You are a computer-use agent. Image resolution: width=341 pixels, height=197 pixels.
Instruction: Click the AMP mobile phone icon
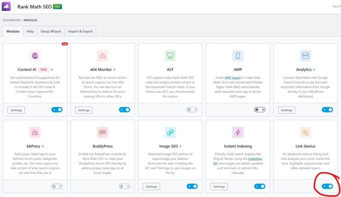point(238,56)
